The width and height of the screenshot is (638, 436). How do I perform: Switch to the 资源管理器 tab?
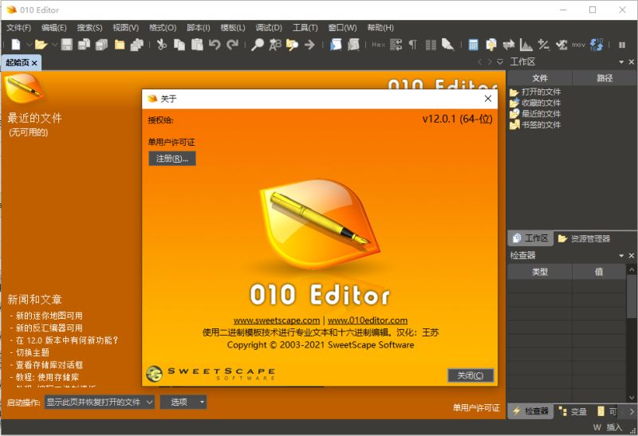pos(584,239)
